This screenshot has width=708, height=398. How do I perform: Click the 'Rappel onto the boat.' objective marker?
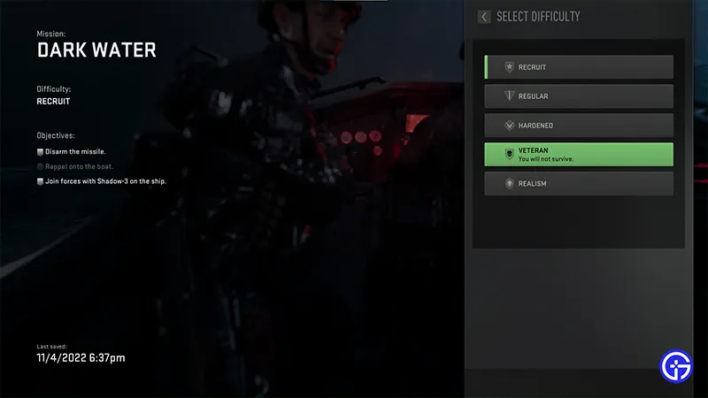(x=40, y=167)
